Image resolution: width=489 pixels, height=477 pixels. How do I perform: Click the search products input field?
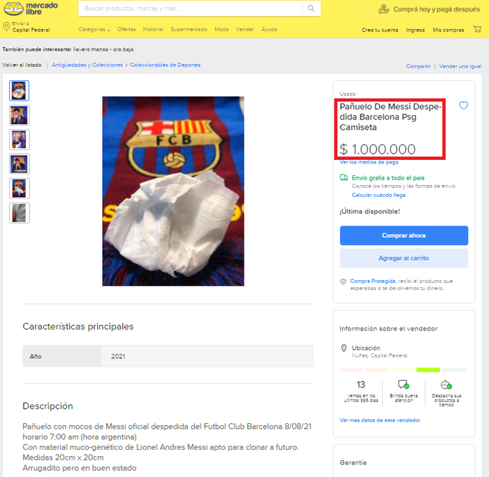(x=190, y=8)
